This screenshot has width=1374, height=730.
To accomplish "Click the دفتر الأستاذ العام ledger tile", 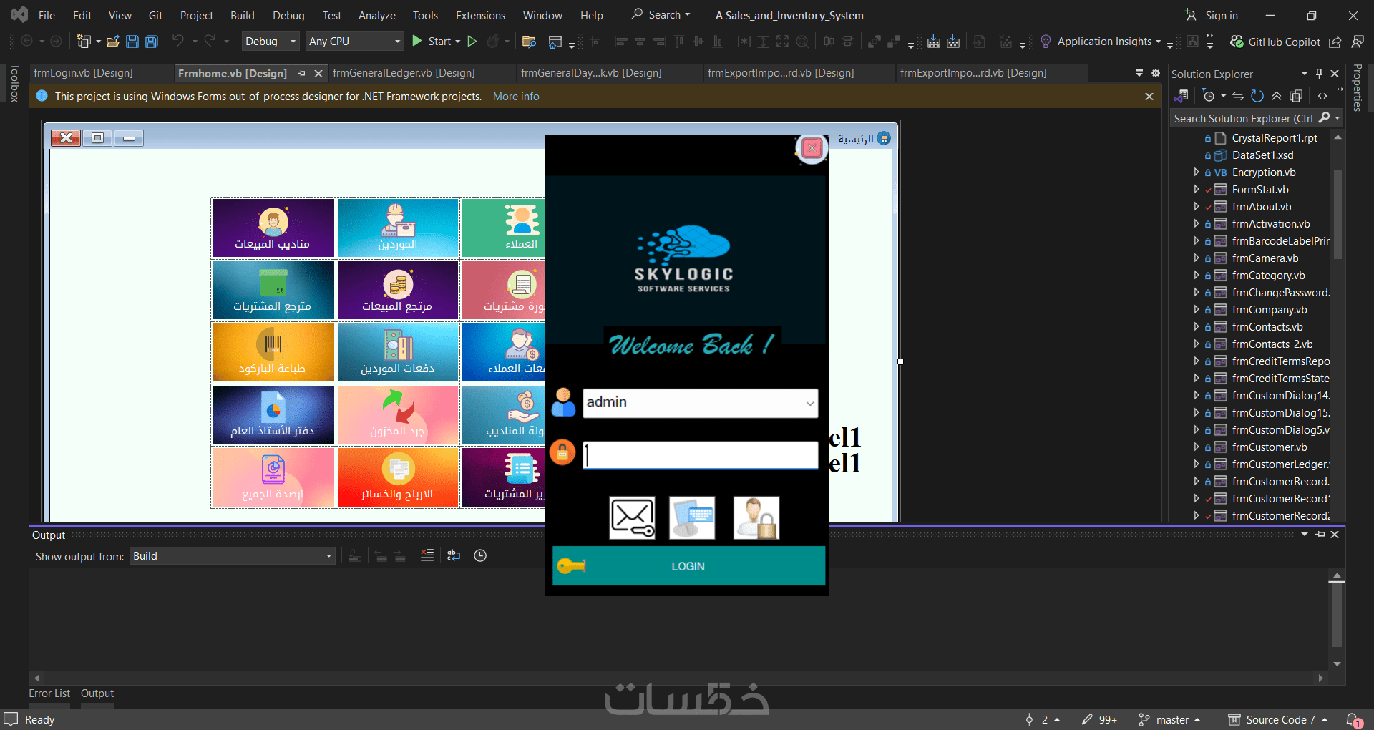I will 273,414.
